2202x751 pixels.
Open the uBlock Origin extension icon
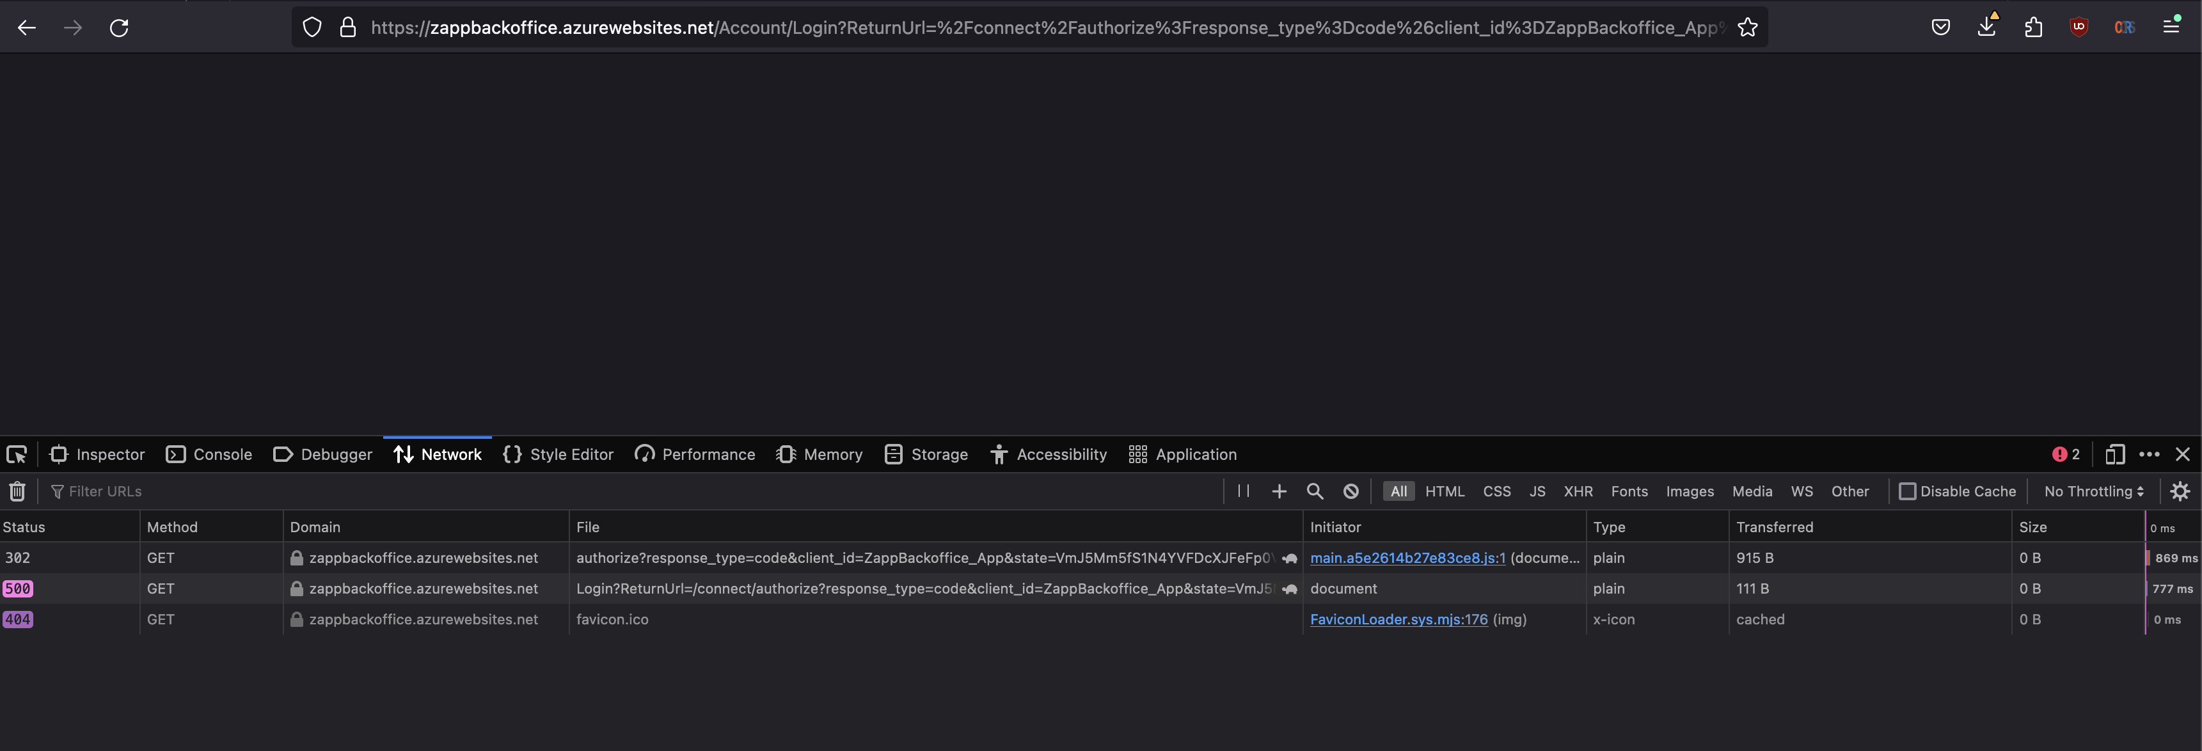(x=2078, y=26)
